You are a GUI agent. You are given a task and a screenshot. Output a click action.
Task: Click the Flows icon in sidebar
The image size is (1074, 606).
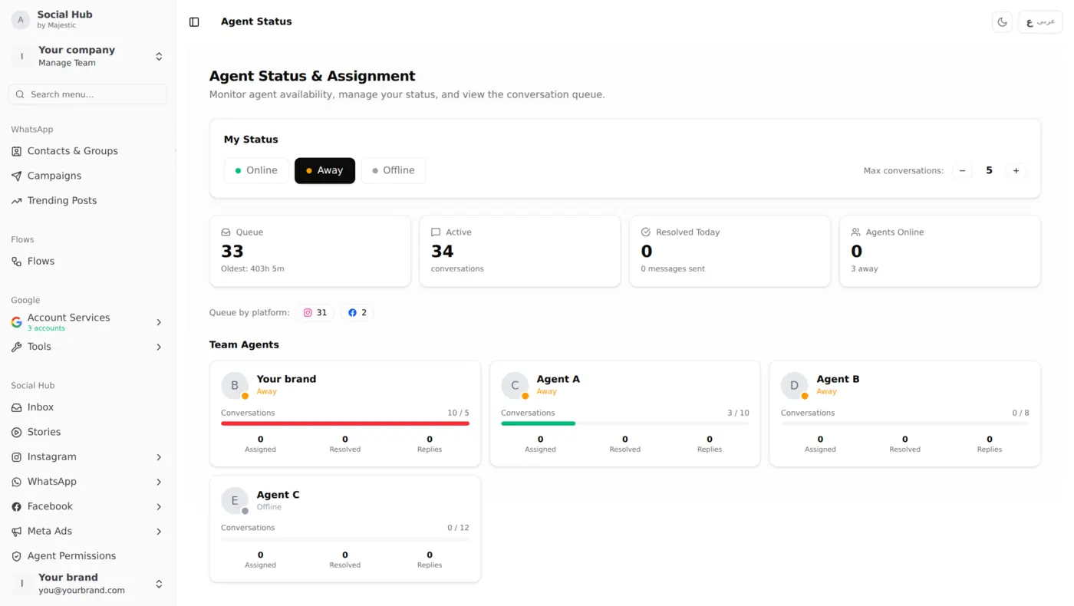coord(16,262)
